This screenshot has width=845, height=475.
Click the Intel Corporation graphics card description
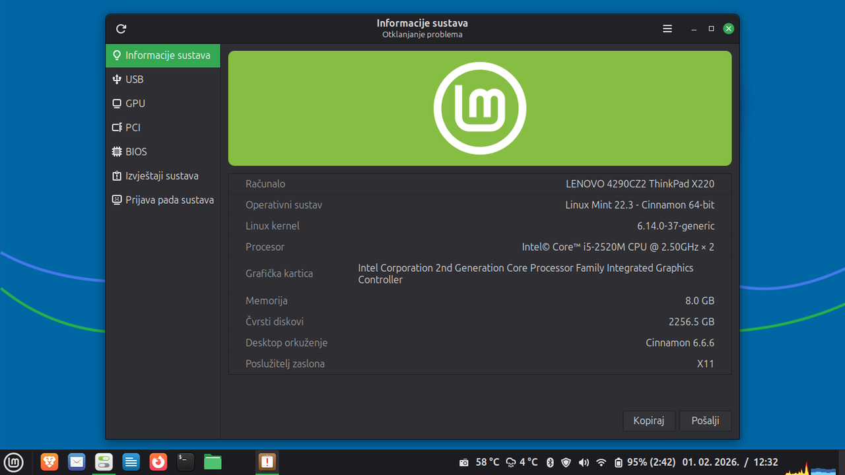click(x=525, y=274)
